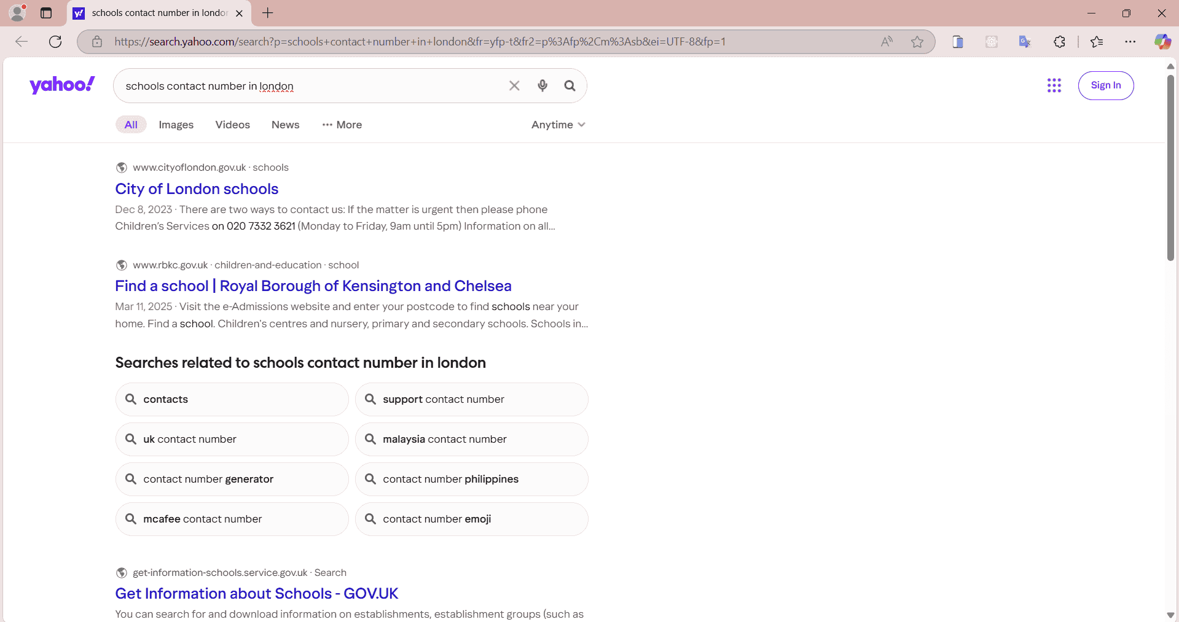Select 'support contact number' related search
This screenshot has width=1179, height=622.
coord(472,399)
